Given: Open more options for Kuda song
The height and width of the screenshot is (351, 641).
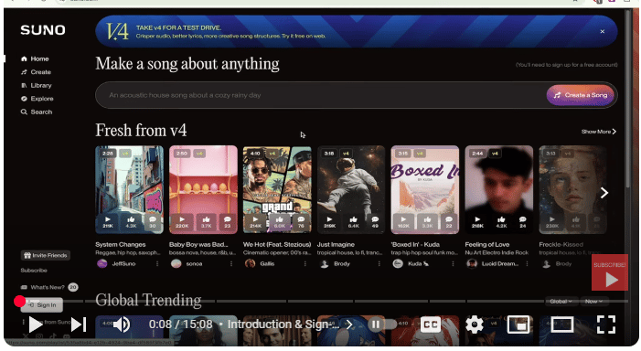Looking at the screenshot, I should (x=453, y=264).
